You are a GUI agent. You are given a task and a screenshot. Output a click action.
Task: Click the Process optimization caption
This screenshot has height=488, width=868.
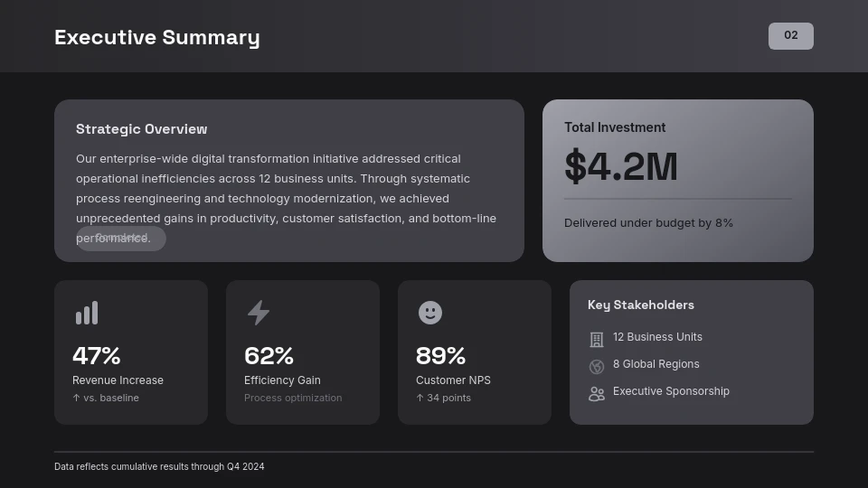(293, 398)
